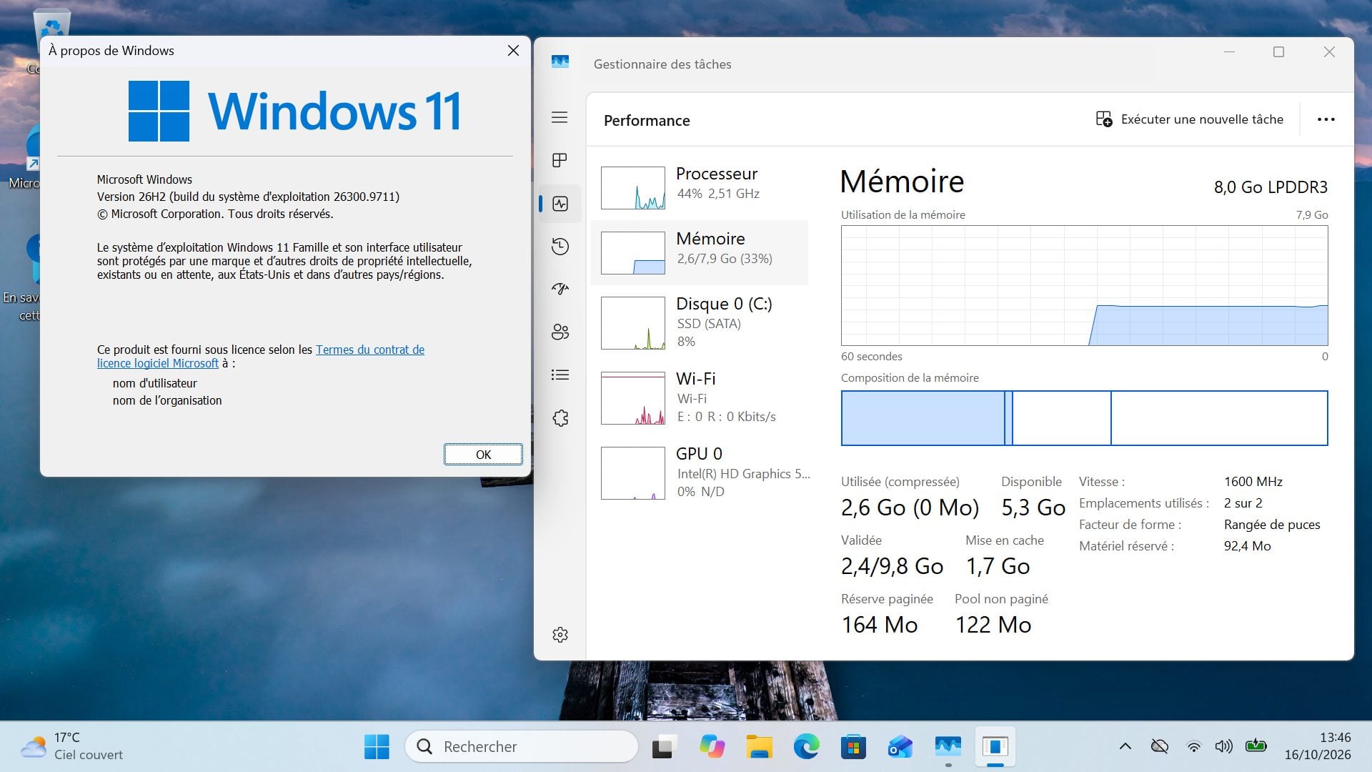Click the 1600 MHz speed value
Image resolution: width=1372 pixels, height=772 pixels.
(1253, 482)
